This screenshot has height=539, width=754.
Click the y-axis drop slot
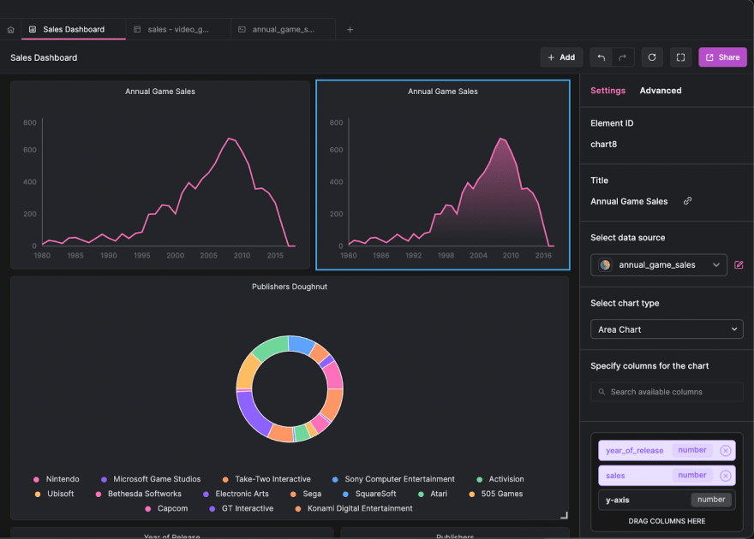pyautogui.click(x=667, y=500)
